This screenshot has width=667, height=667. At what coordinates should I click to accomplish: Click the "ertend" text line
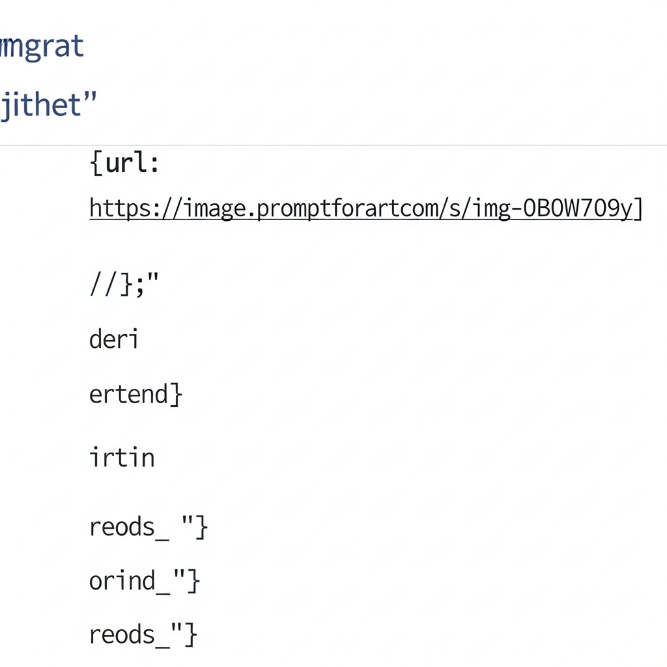pyautogui.click(x=129, y=394)
